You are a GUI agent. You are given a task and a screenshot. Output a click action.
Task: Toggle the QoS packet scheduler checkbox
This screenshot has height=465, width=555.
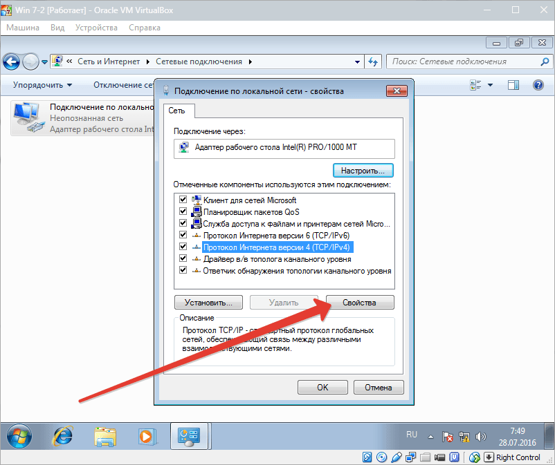click(183, 211)
